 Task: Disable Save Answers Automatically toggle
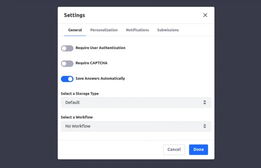(x=67, y=79)
